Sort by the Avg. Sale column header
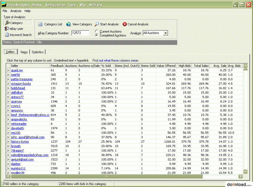 click(218, 66)
